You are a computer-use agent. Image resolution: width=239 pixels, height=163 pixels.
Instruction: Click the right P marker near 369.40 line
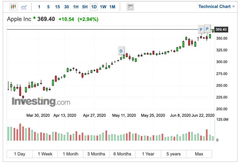click(x=207, y=29)
